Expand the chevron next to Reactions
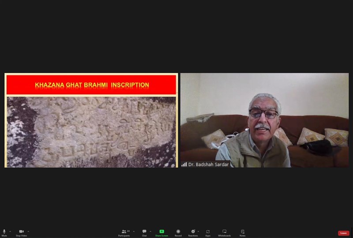This screenshot has height=238, width=353. pos(198,231)
